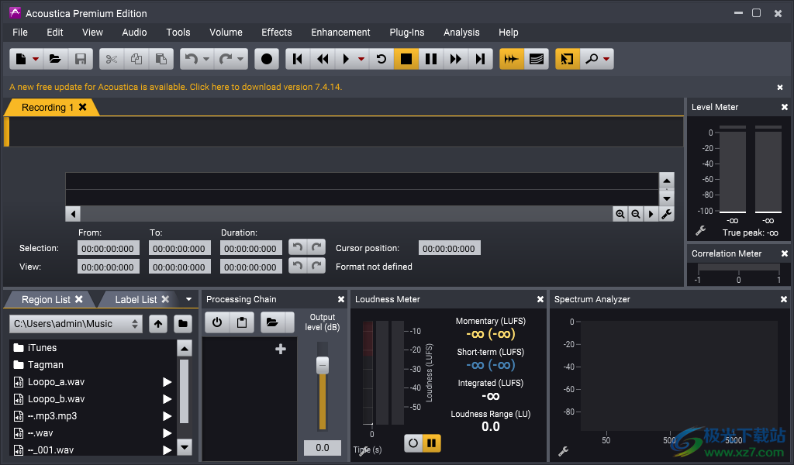Screen dimensions: 794x465
Task: Click the Record button in toolbar
Action: coord(267,59)
